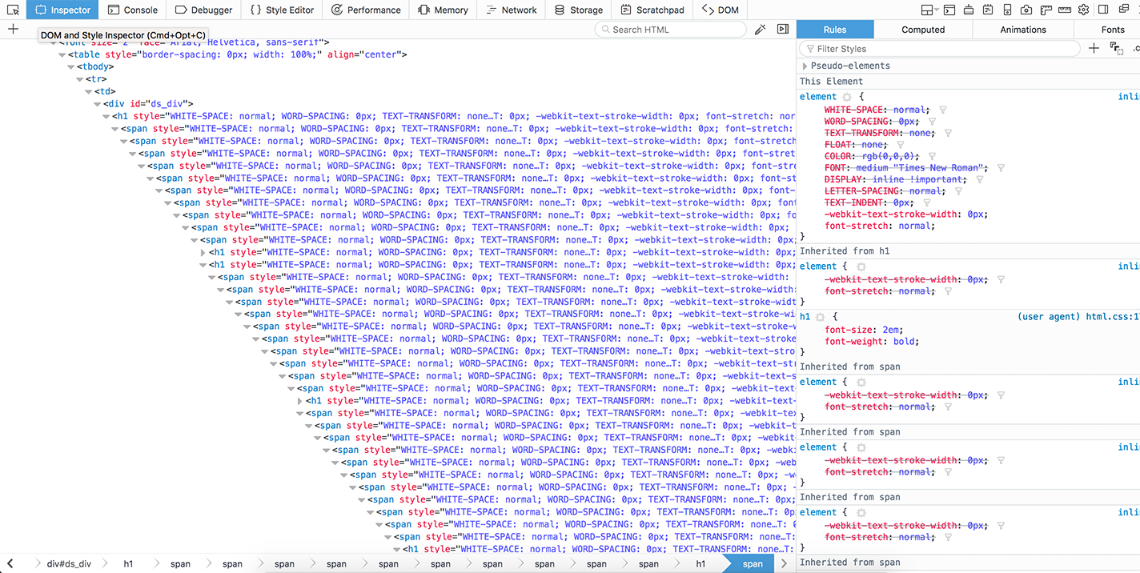The image size is (1140, 573).
Task: Collapse the tbody tree node
Action: (71, 67)
